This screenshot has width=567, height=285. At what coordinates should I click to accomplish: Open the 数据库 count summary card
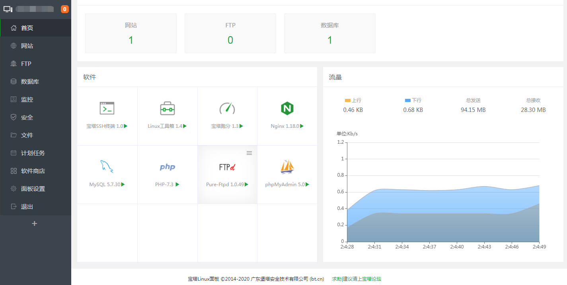pos(329,33)
